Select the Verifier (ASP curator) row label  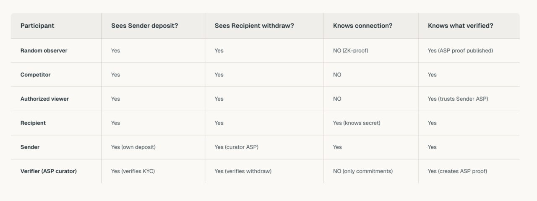[x=48, y=171]
